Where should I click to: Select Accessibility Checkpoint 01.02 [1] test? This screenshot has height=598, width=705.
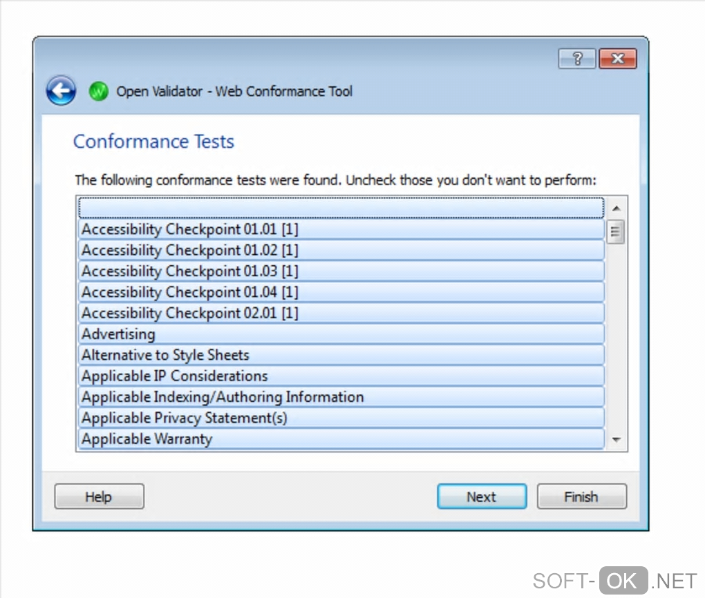(x=190, y=250)
